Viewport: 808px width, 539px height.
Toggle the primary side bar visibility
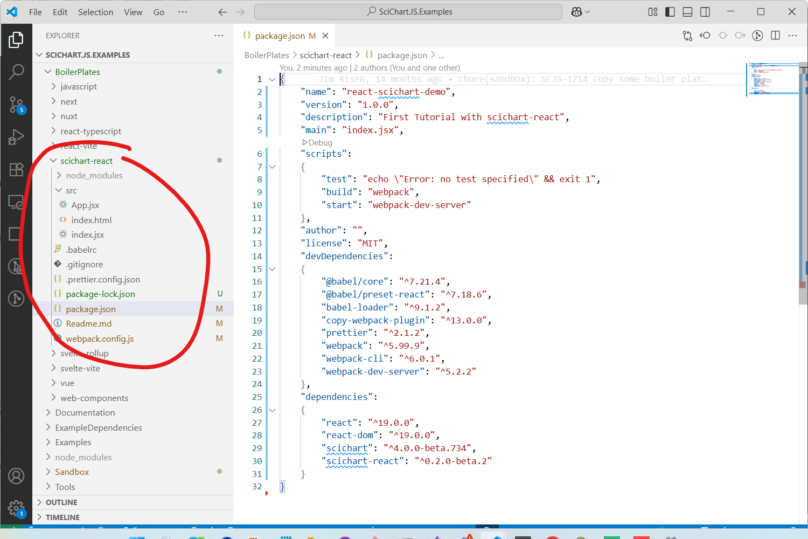pyautogui.click(x=670, y=12)
